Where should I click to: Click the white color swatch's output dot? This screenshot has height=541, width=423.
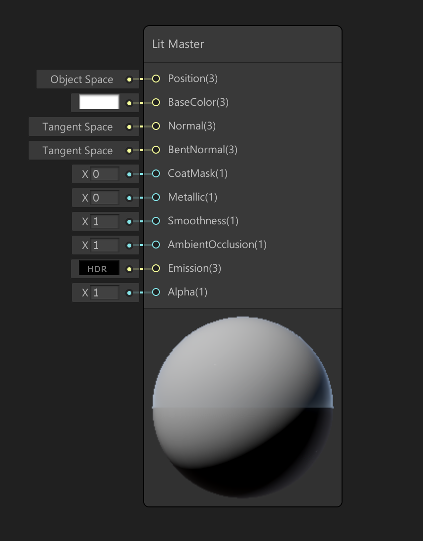coord(129,103)
